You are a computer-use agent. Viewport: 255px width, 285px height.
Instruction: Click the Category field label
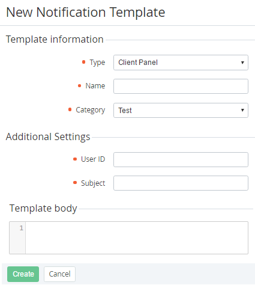click(x=91, y=110)
